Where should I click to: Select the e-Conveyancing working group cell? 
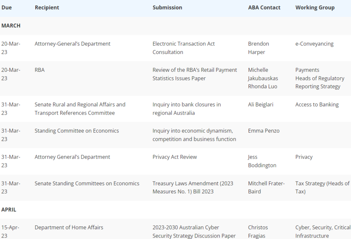coord(314,44)
